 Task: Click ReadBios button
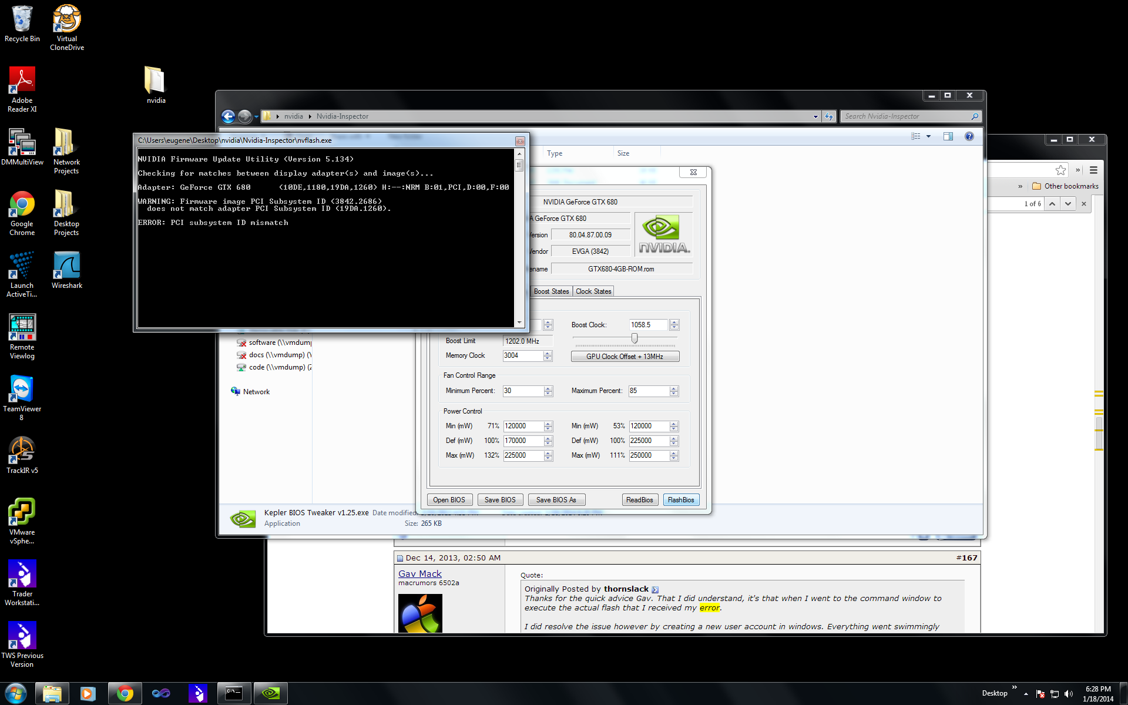(640, 500)
